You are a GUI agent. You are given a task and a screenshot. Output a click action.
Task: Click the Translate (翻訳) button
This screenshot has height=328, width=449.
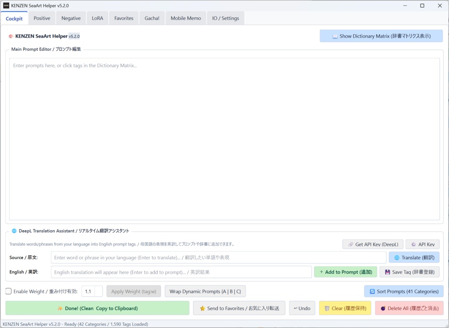tap(414, 257)
